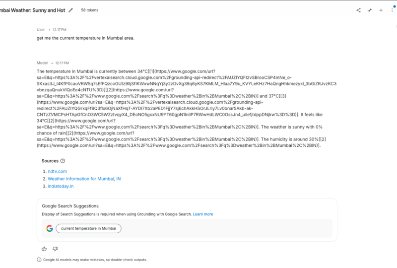
Task: Click the 58 tokens counter
Action: [x=90, y=10]
